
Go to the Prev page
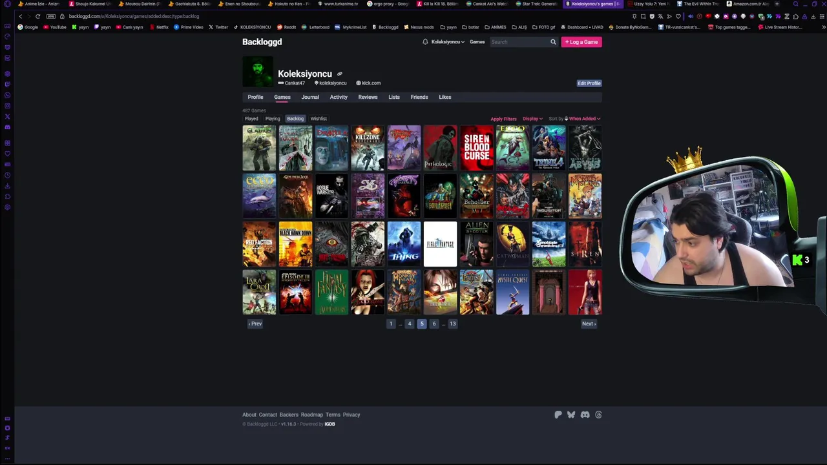[255, 324]
